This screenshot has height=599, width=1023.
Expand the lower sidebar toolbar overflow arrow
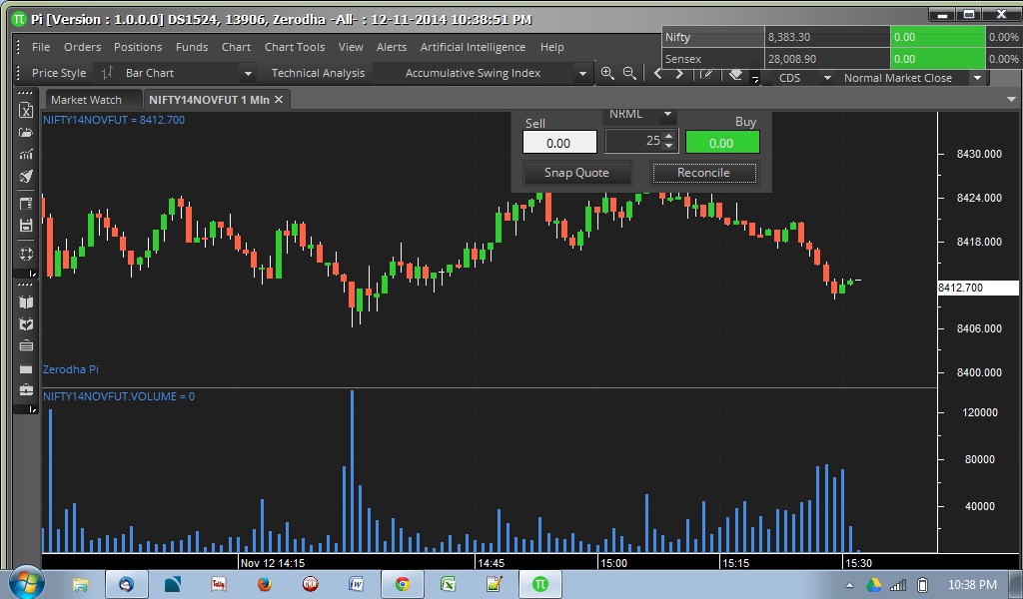coord(33,409)
